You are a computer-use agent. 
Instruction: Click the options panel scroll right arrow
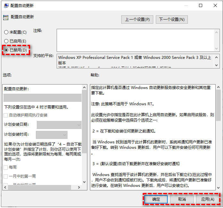79,187
